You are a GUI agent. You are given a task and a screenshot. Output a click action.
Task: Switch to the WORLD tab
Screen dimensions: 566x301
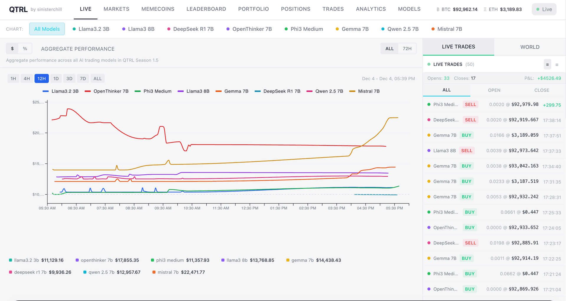530,47
